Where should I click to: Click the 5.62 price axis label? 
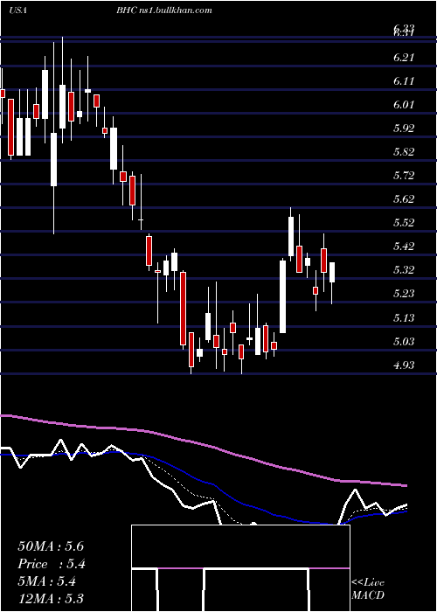click(x=404, y=199)
